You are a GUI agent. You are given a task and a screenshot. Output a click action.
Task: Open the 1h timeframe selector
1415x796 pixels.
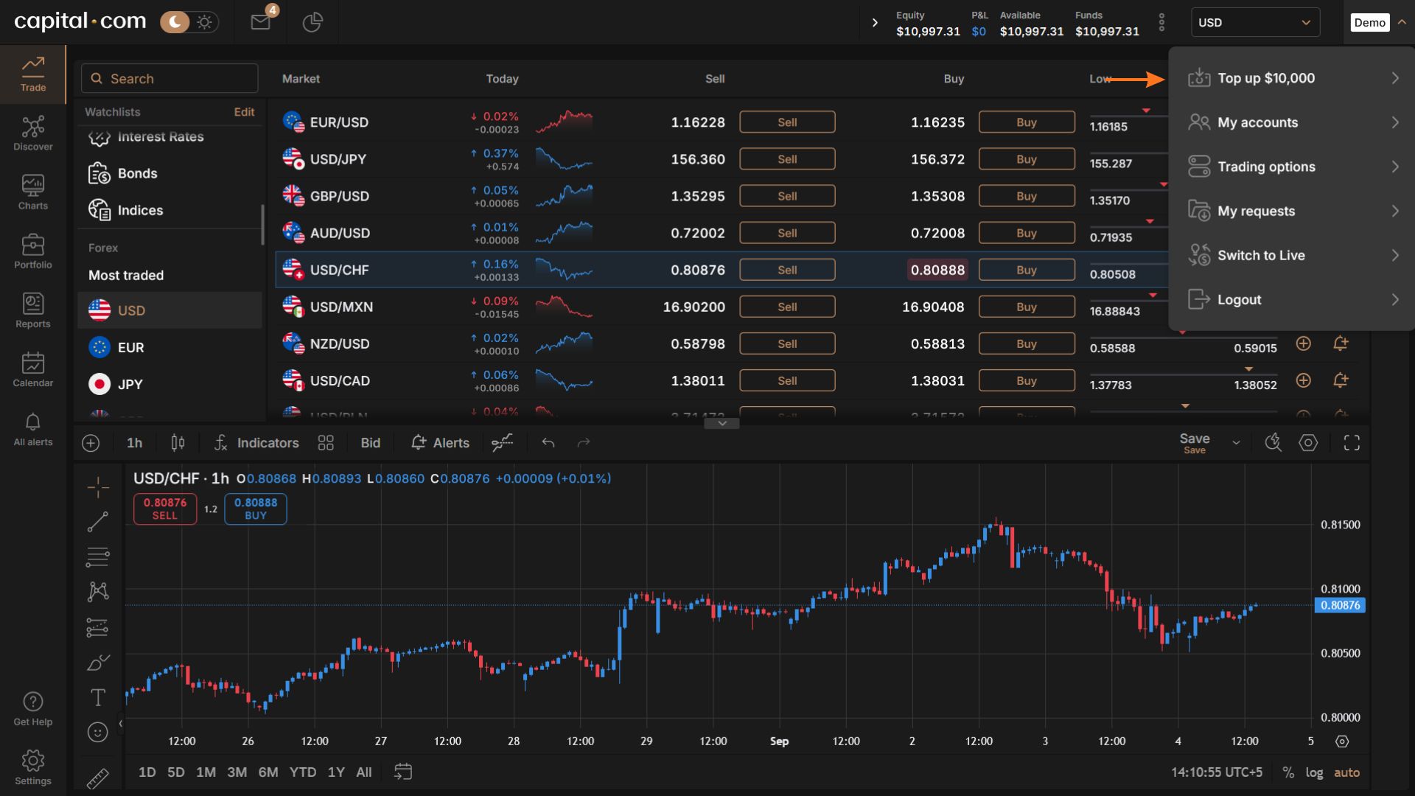point(134,442)
